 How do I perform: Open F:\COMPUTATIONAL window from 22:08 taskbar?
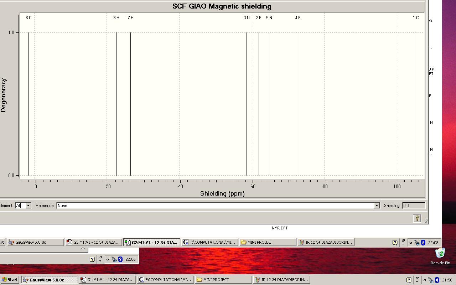(x=210, y=242)
